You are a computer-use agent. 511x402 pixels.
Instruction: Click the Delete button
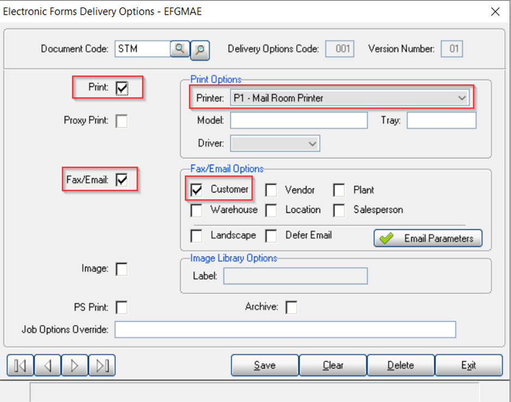(401, 365)
